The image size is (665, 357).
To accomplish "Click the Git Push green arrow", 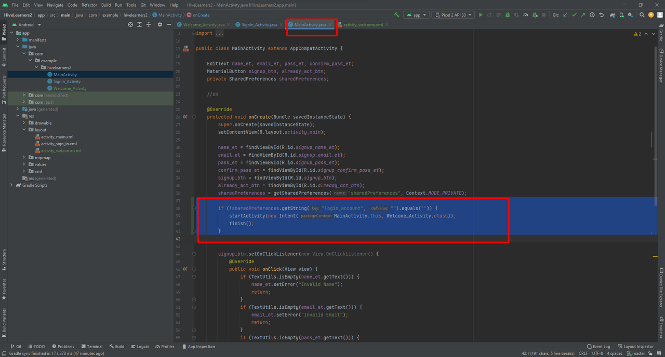I will (583, 15).
